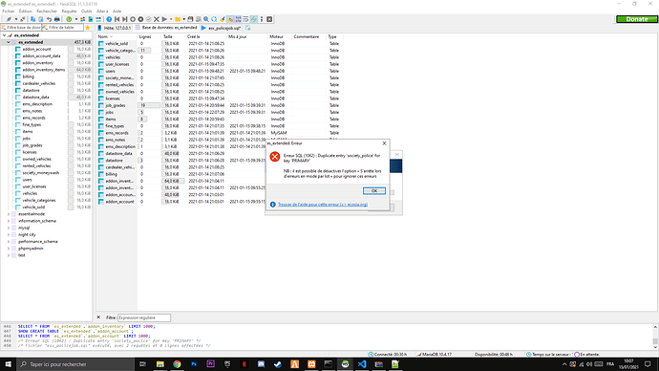Click the yellow star favorites icon

coord(88,28)
